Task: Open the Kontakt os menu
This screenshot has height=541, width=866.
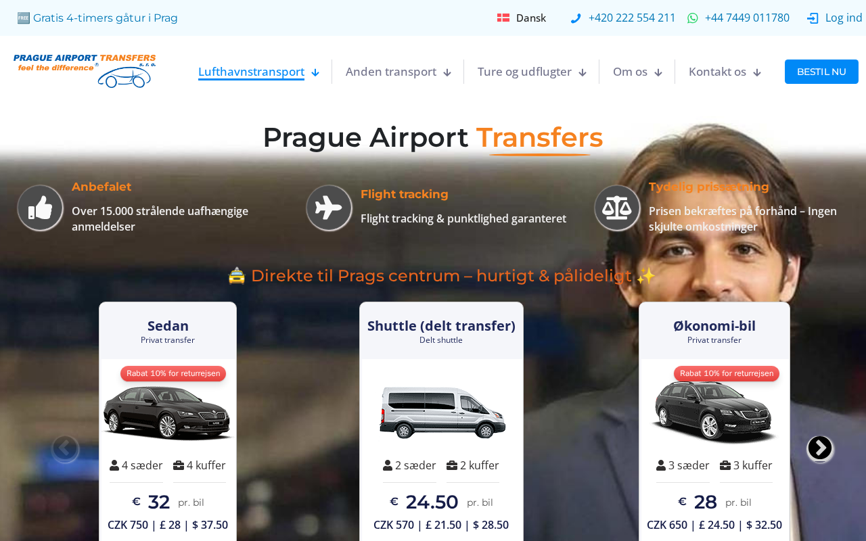Action: pos(725,72)
